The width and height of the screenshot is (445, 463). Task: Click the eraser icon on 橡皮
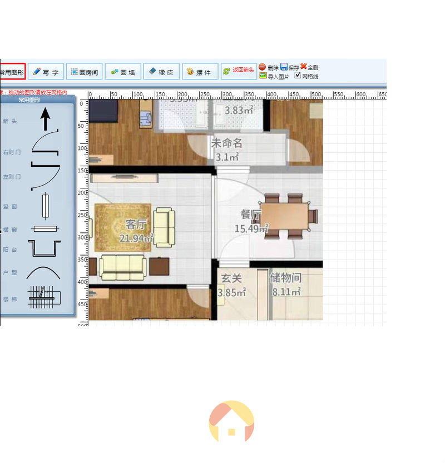tap(152, 71)
